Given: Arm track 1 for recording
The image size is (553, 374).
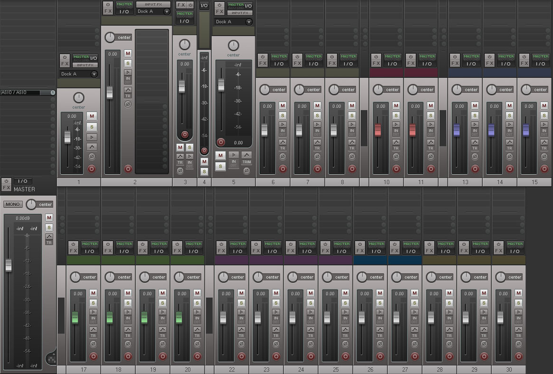Looking at the screenshot, I should pyautogui.click(x=92, y=168).
